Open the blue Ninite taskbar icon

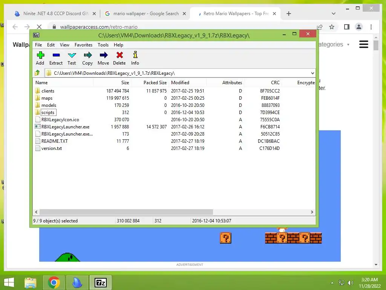tap(77, 282)
